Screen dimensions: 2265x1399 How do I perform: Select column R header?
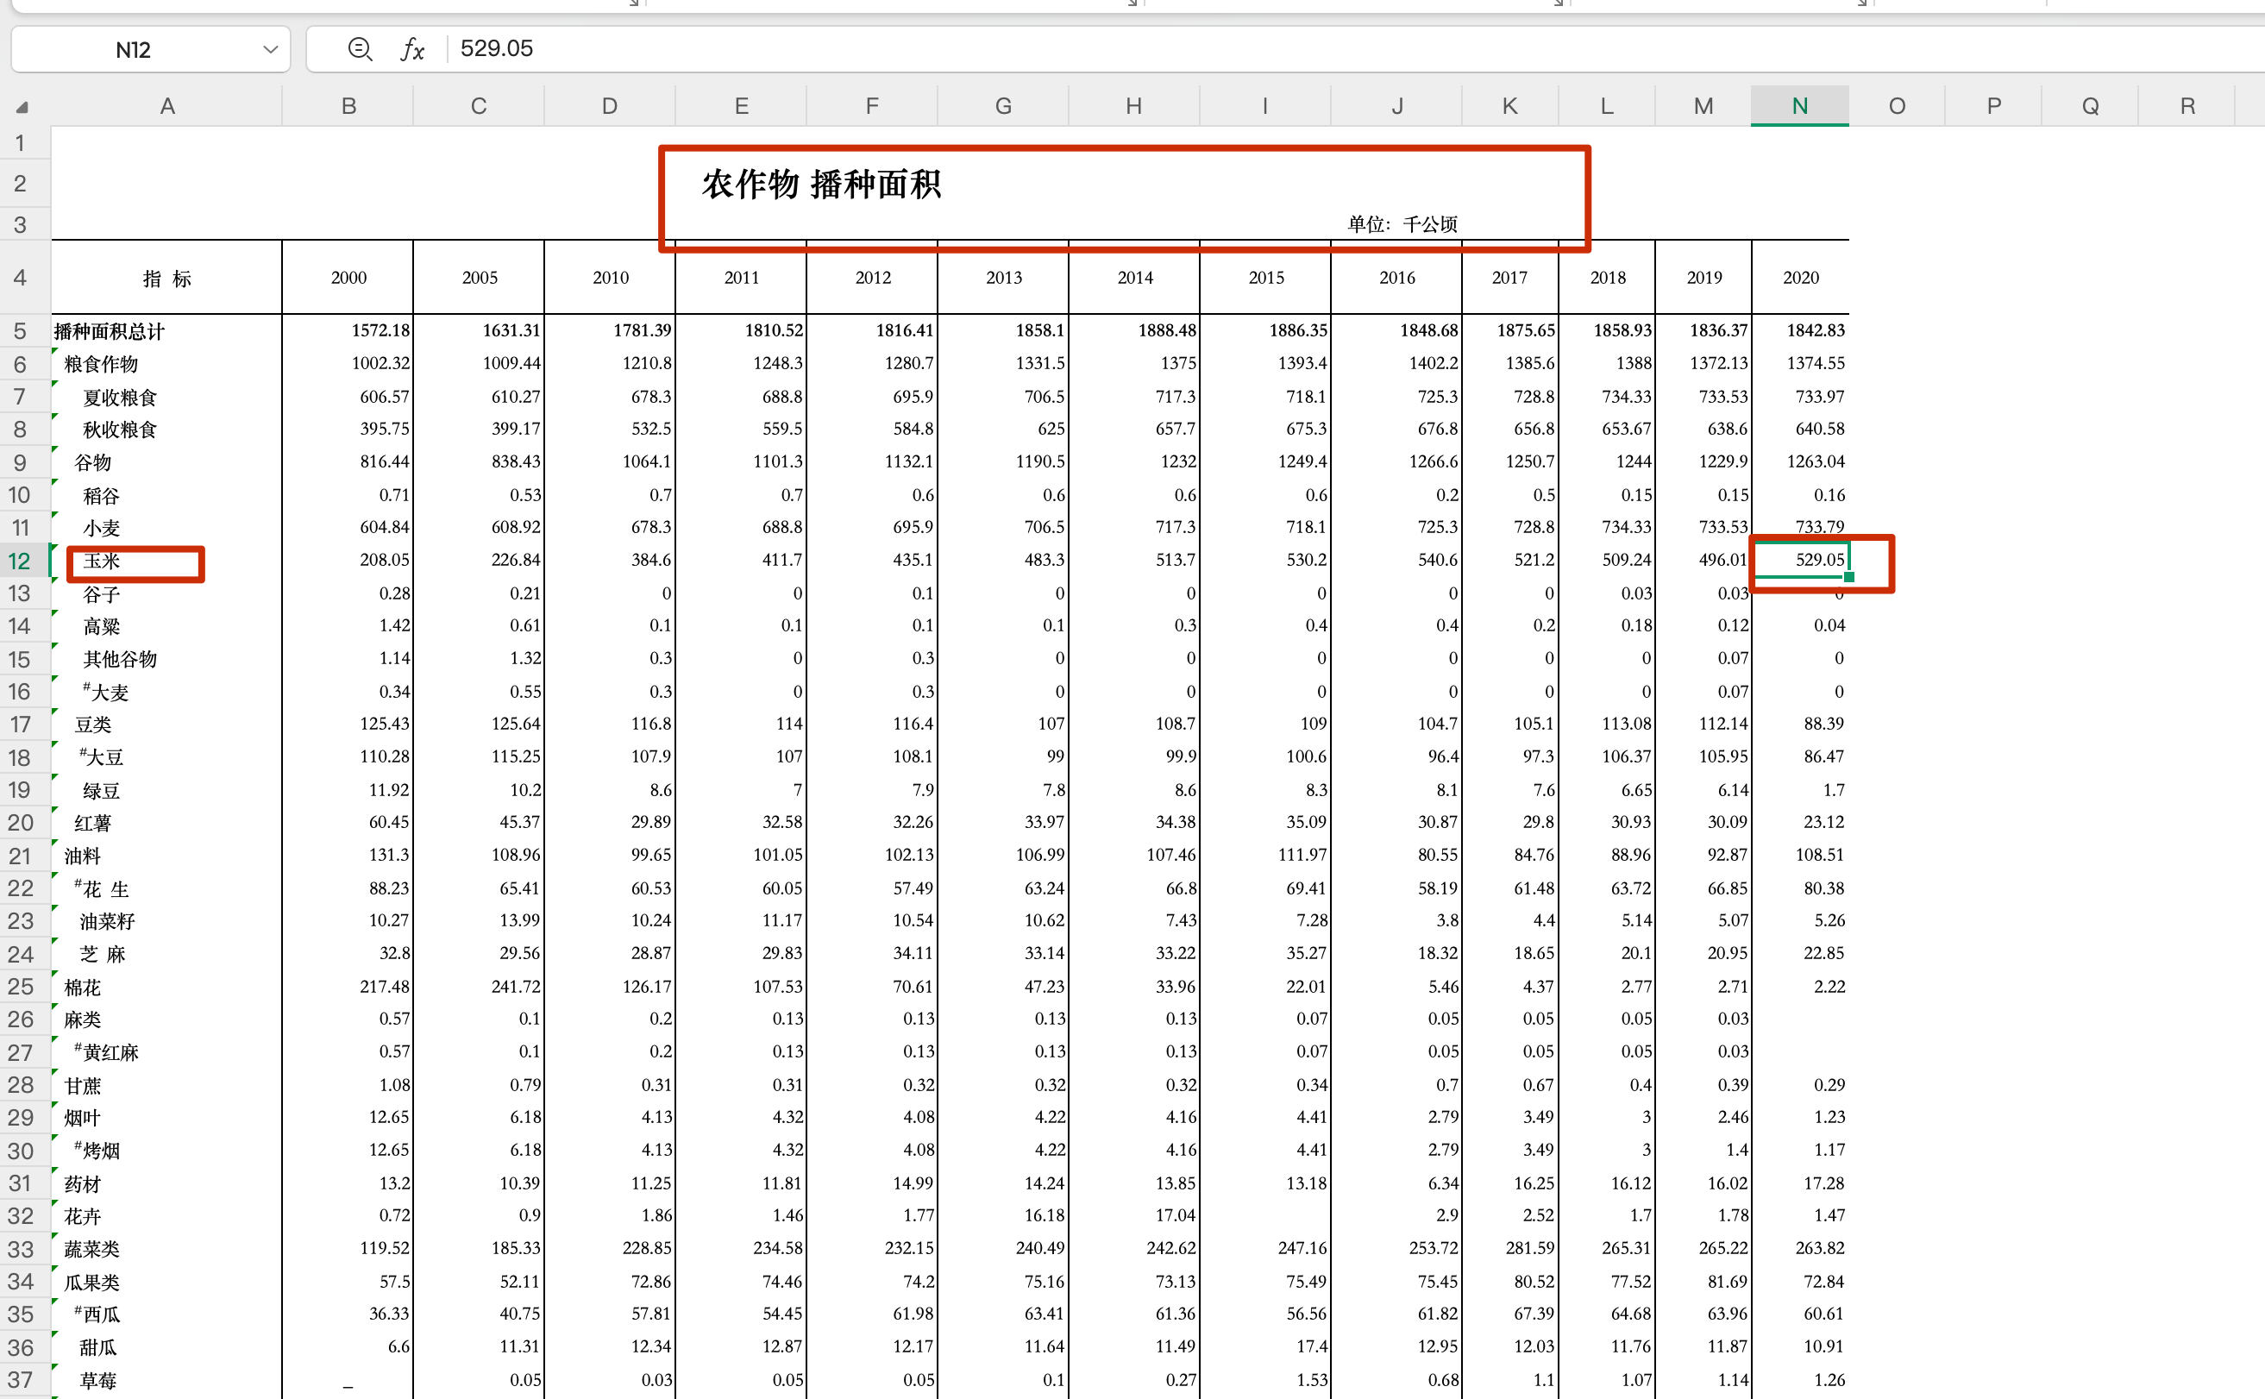point(2187,106)
